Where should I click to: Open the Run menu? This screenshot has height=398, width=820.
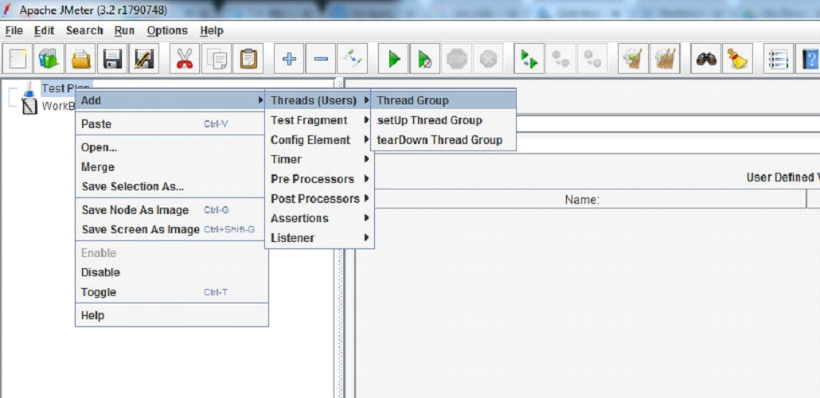124,31
